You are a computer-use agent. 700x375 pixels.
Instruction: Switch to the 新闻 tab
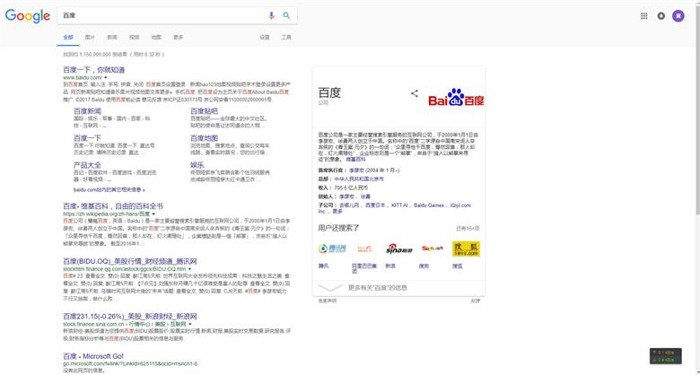tap(112, 38)
